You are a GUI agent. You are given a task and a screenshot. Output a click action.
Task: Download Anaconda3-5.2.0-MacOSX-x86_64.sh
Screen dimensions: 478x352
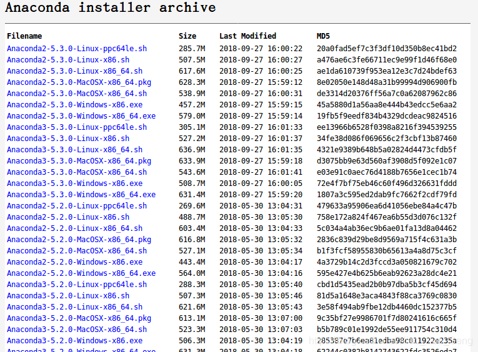point(77,330)
